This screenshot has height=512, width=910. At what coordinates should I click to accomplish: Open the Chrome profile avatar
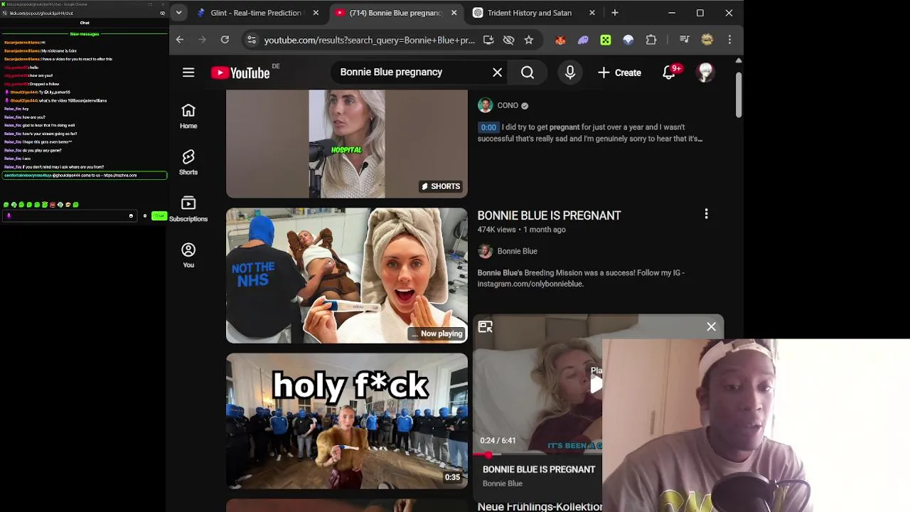[707, 40]
